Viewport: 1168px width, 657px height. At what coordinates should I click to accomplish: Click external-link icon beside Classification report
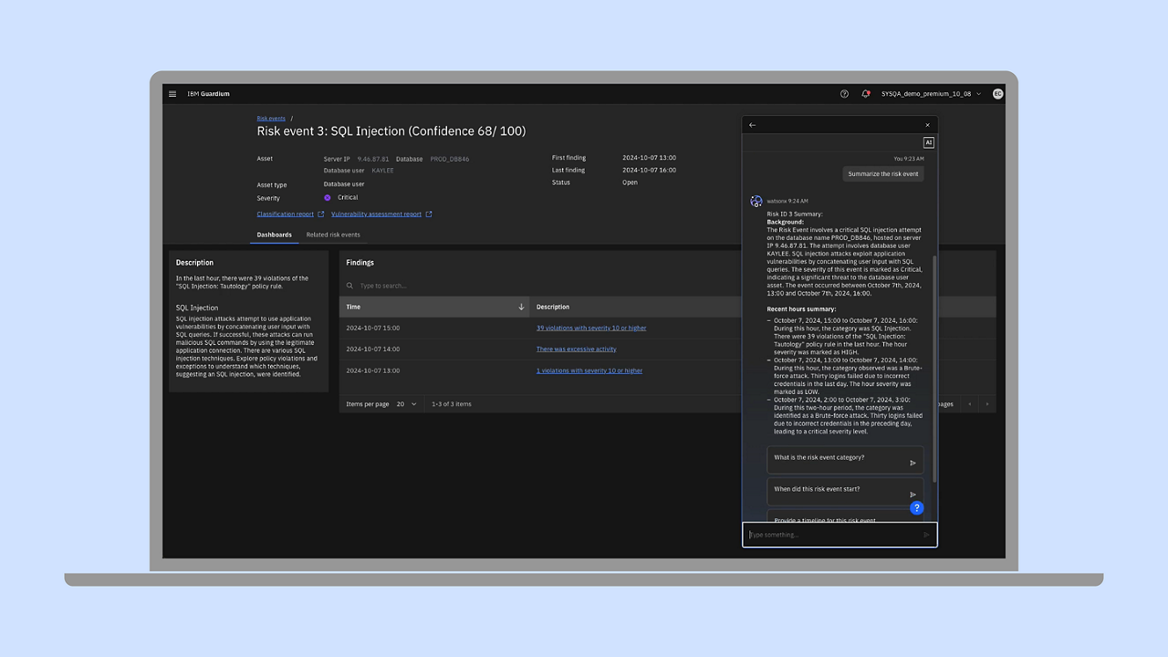click(x=321, y=214)
